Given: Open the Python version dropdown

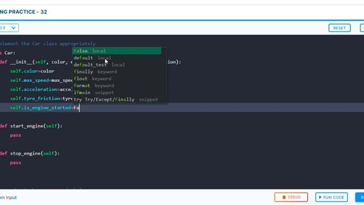Looking at the screenshot, I should pos(9,28).
